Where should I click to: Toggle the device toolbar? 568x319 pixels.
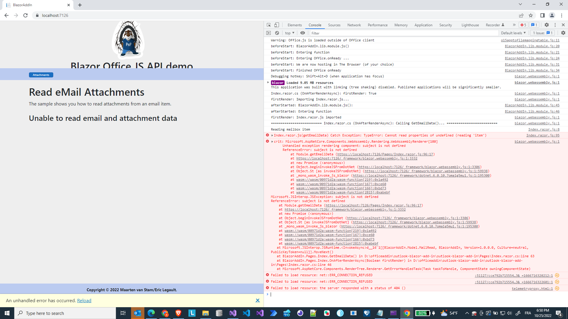[x=277, y=25]
